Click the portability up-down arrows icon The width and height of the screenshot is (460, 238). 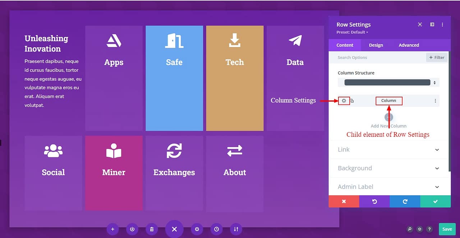[x=236, y=229]
